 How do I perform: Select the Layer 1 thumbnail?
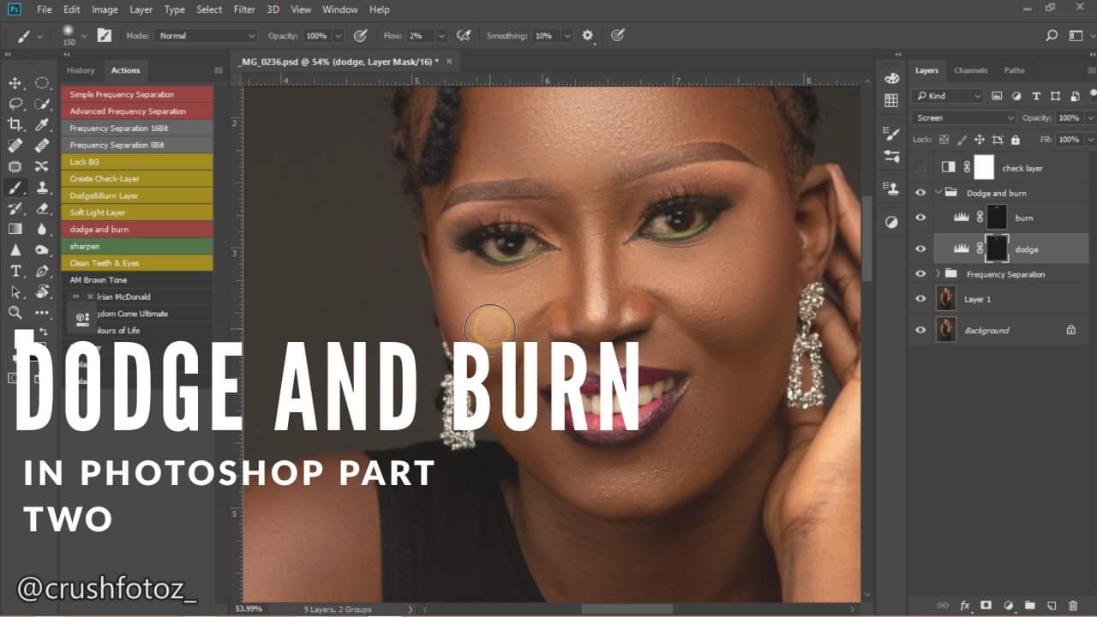pyautogui.click(x=946, y=299)
